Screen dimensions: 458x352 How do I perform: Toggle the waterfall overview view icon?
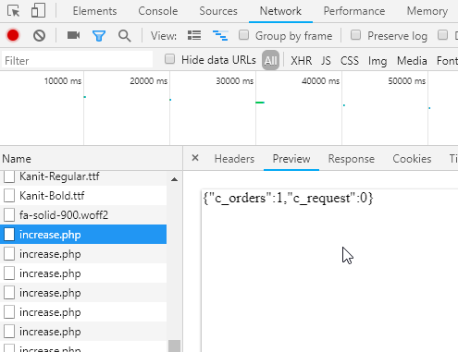click(x=220, y=35)
